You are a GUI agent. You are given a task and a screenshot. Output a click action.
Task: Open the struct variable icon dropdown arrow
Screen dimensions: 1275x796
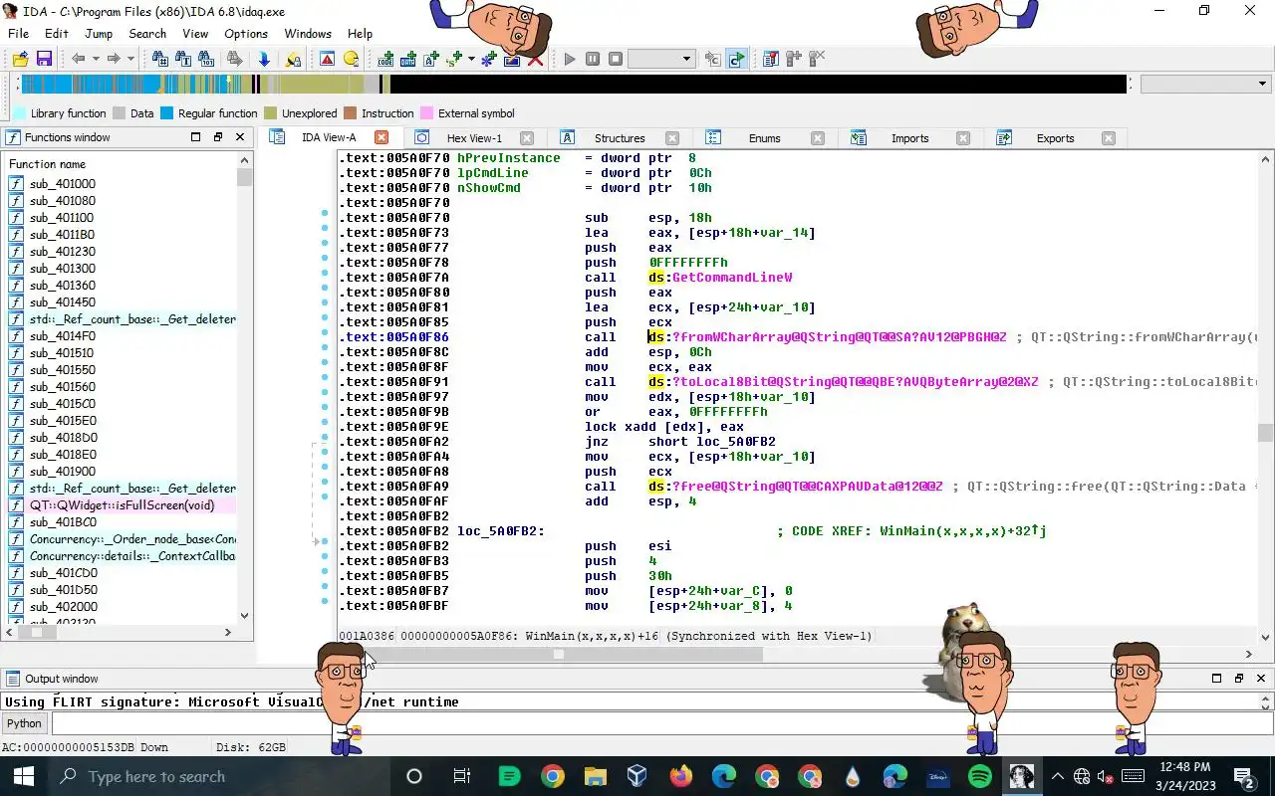point(471,59)
